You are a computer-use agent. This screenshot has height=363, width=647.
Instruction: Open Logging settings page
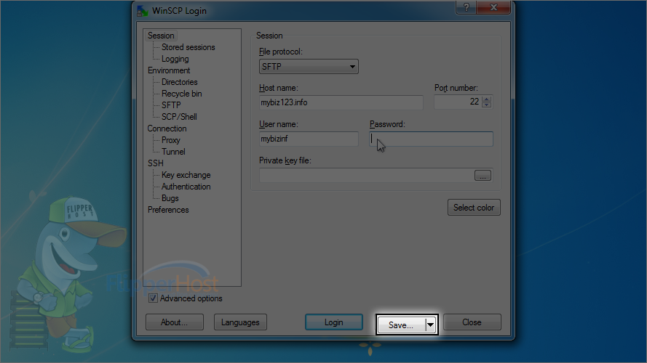[175, 59]
